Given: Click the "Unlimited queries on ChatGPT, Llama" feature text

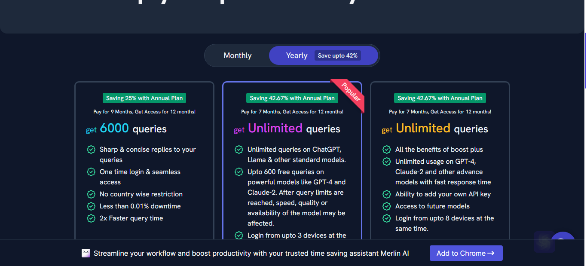Looking at the screenshot, I should point(297,155).
